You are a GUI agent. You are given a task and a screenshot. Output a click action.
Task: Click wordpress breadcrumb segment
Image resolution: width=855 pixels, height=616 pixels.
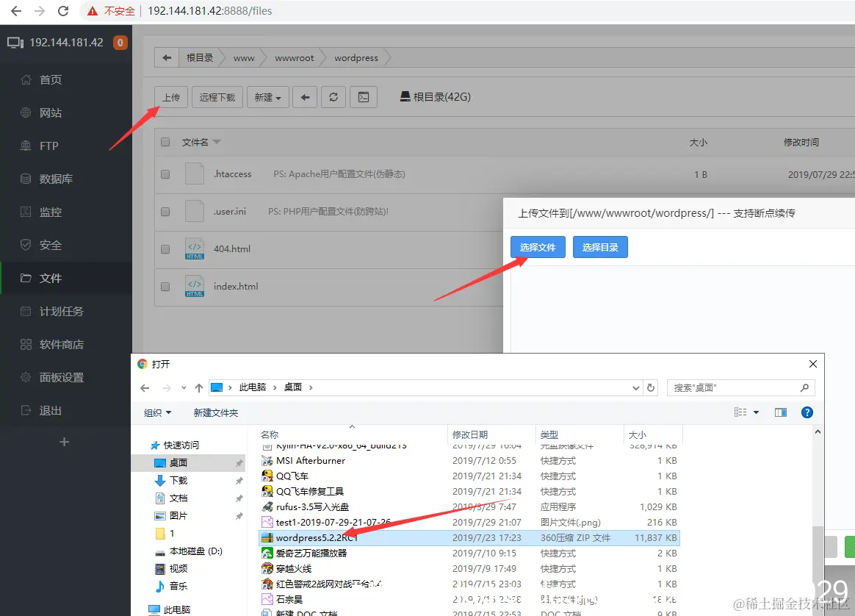pyautogui.click(x=356, y=58)
